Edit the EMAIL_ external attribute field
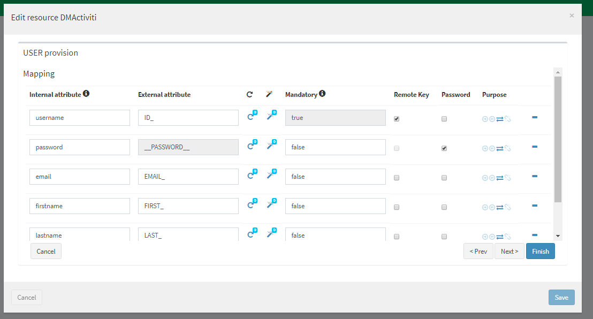593x319 pixels. click(188, 177)
